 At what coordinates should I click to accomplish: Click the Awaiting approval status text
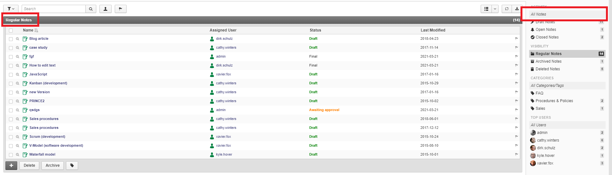(x=324, y=110)
